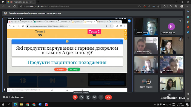The height and width of the screenshot is (107, 191).
Task: Open a new Edge tab
Action: click(x=38, y=2)
